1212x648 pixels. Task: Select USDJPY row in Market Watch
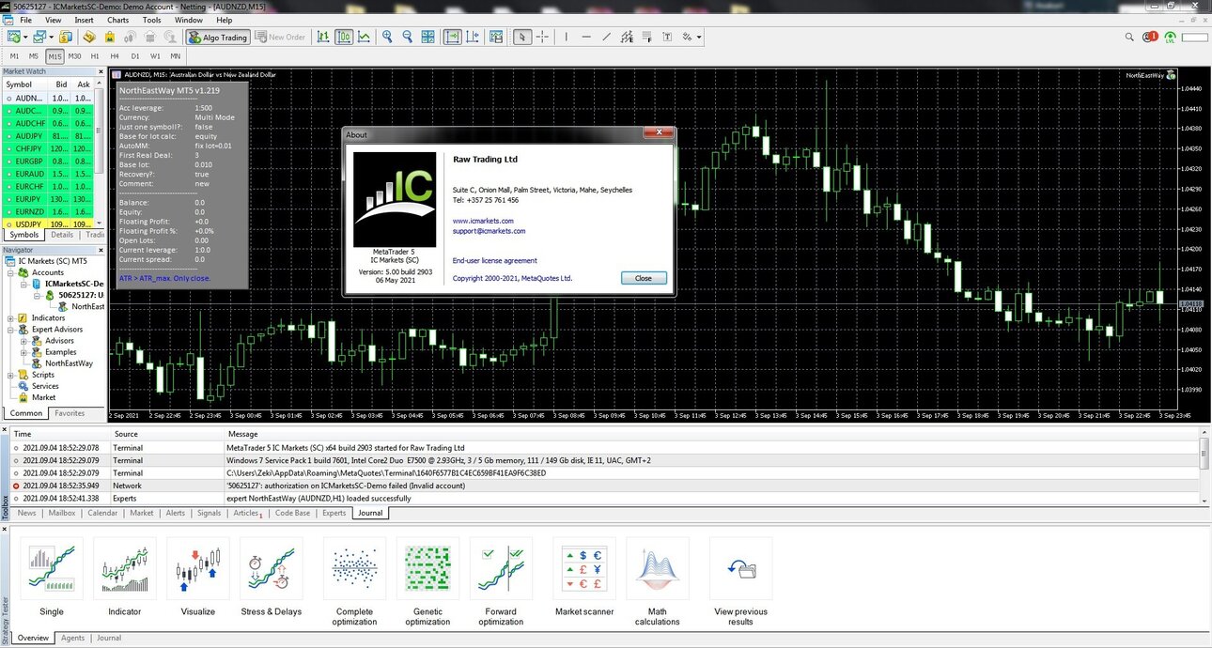pyautogui.click(x=49, y=224)
